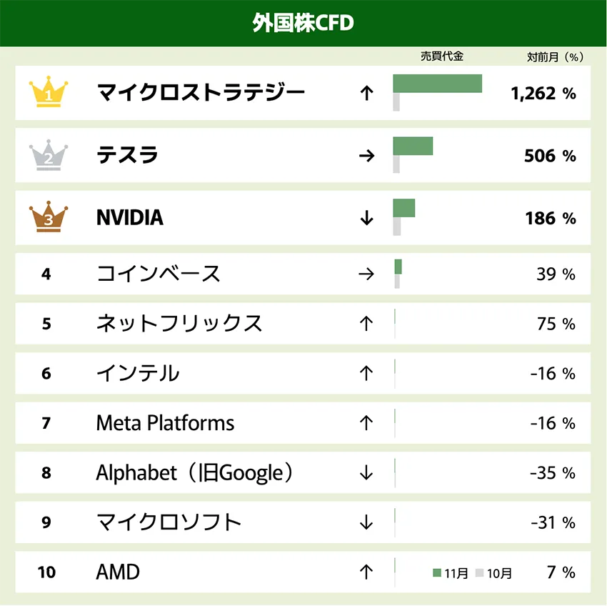Click the green 11月 legend swatch
This screenshot has width=607, height=606.
(438, 573)
